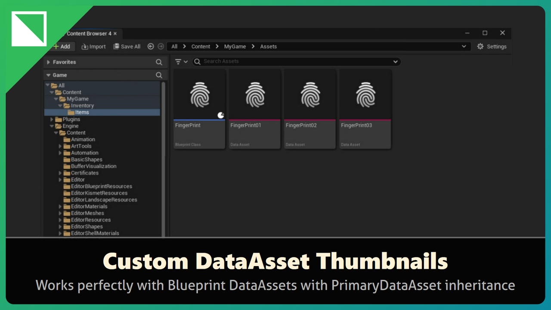Click the folder tree vertical scrollbar
Screen dimensions: 551x310
pyautogui.click(x=164, y=159)
